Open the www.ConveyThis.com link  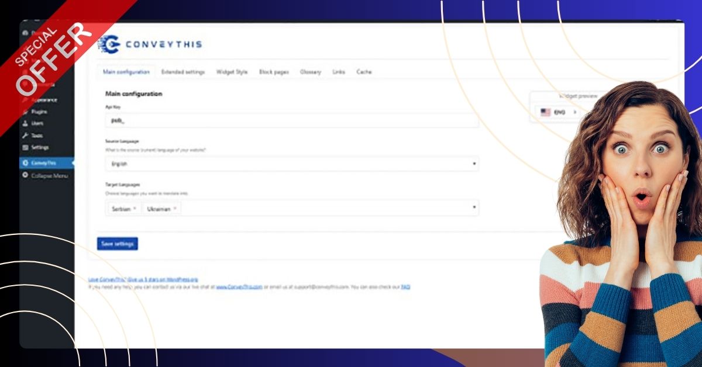[x=239, y=287]
